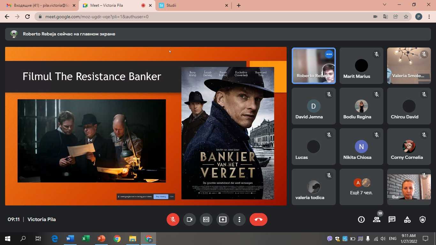Select Valeria Smole... video tile

coord(409,66)
